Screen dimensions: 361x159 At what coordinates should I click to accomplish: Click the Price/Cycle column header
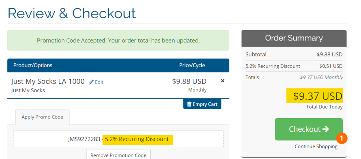(192, 65)
